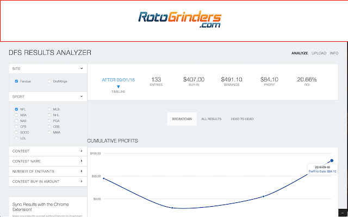Check the CBB sport checkbox

coord(49,126)
